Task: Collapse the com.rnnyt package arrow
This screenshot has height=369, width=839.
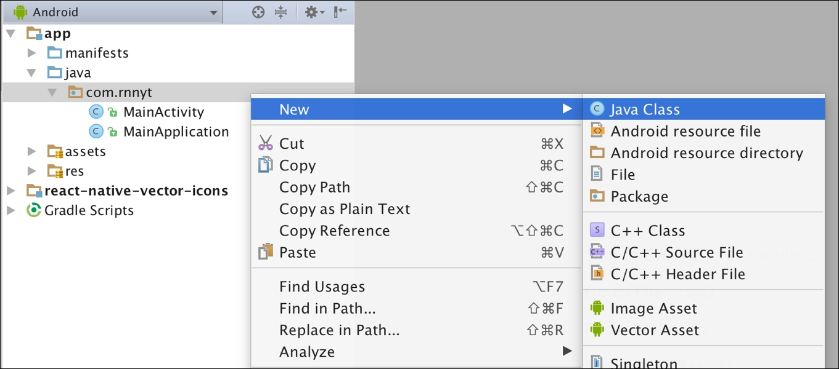Action: (52, 92)
